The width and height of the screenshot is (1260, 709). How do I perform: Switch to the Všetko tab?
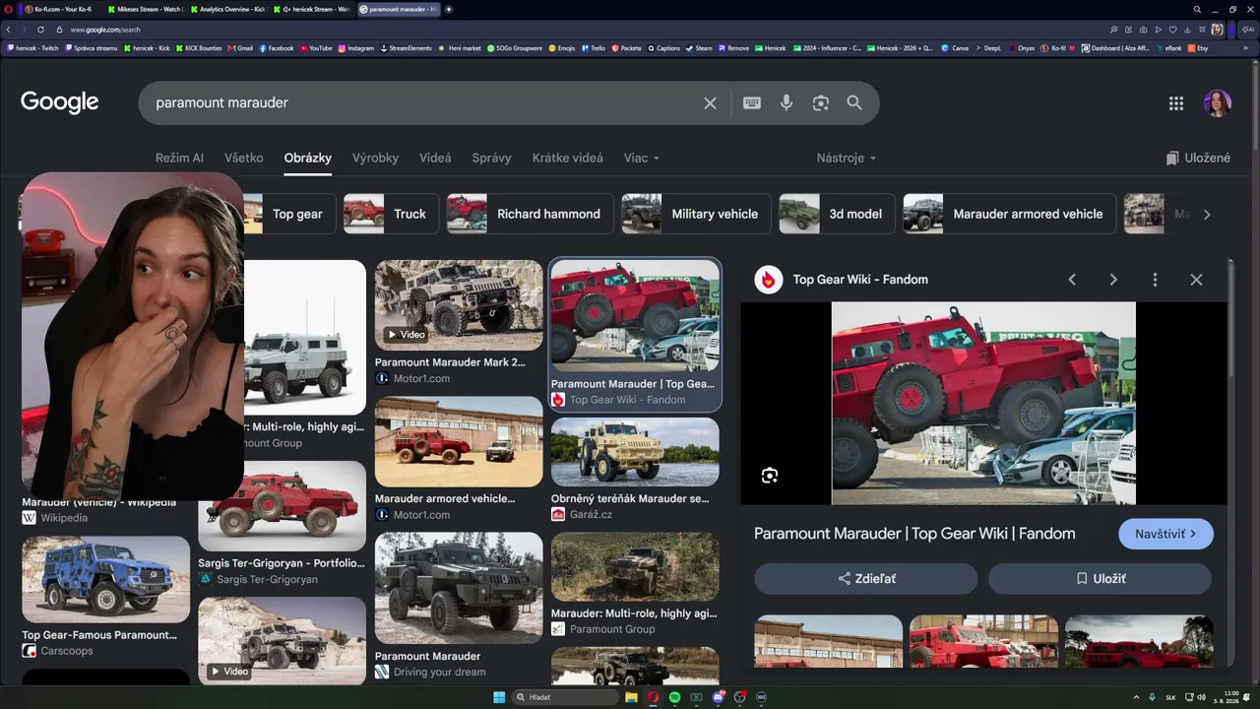(x=243, y=158)
